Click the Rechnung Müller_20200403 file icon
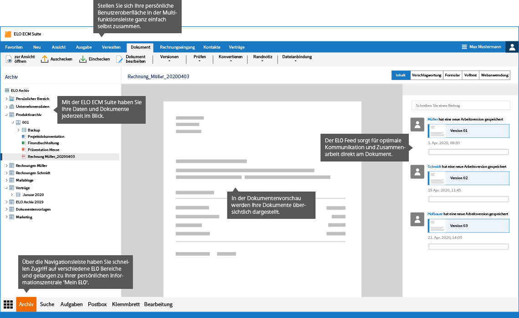The width and height of the screenshot is (519, 318). click(x=24, y=156)
